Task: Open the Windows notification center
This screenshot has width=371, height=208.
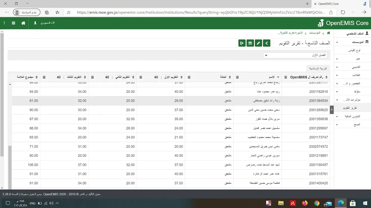Action: [8, 203]
